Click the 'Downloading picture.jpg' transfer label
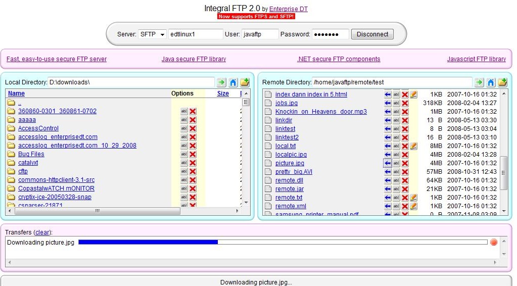517x286 pixels. 40,243
